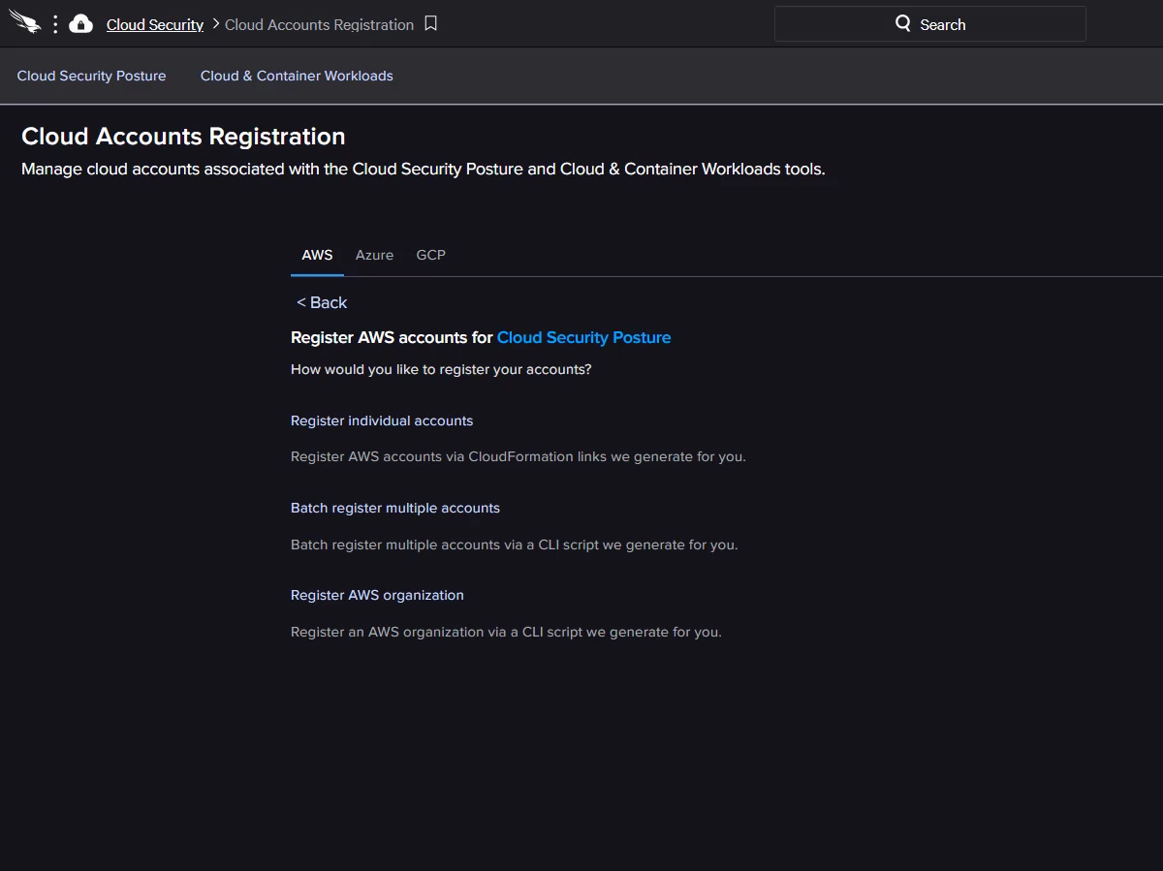Click the 'Manage cloud accounts associated' description
The height and width of the screenshot is (871, 1163).
(x=424, y=170)
